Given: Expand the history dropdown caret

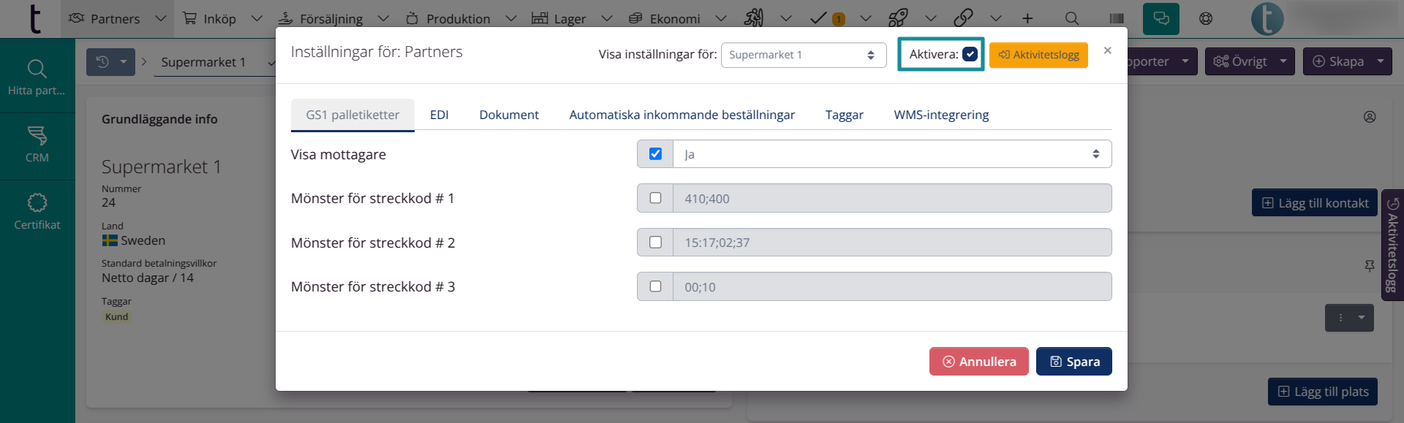Looking at the screenshot, I should pos(124,62).
